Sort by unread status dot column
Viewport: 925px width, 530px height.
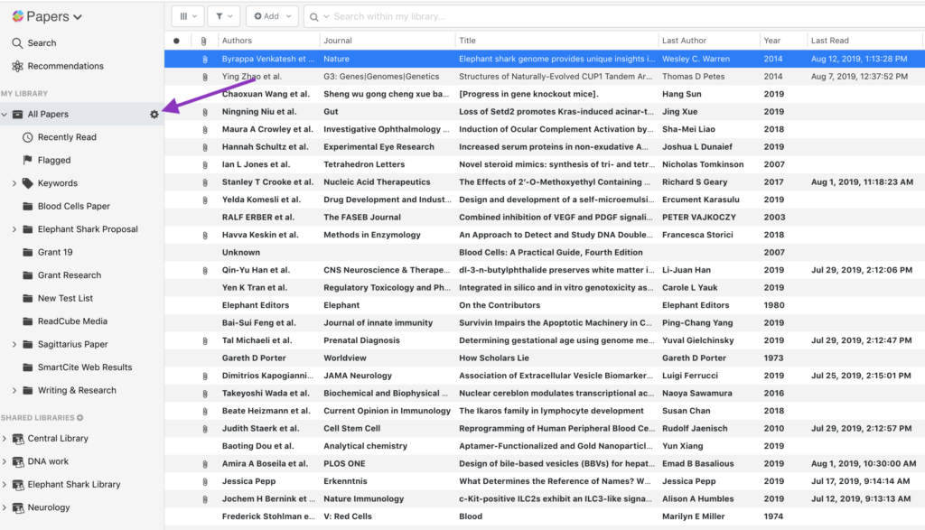pos(176,41)
